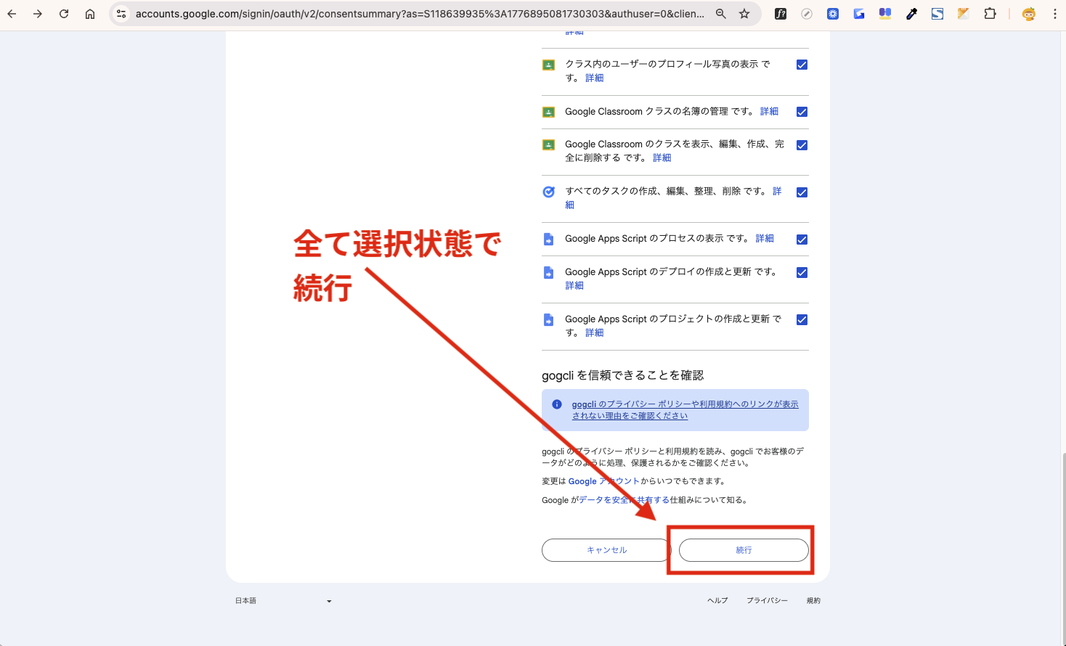
Task: Uncheck the all-tasks create and edit permission
Action: click(802, 192)
